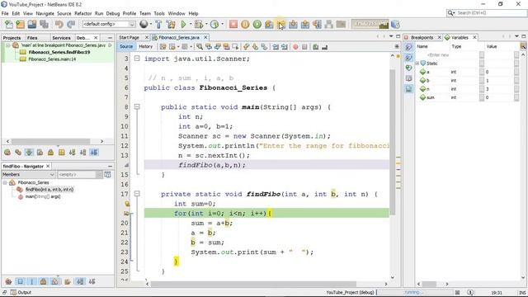Viewport: 528px width, 297px height.
Task: Open the default config dropdown
Action: click(x=109, y=24)
